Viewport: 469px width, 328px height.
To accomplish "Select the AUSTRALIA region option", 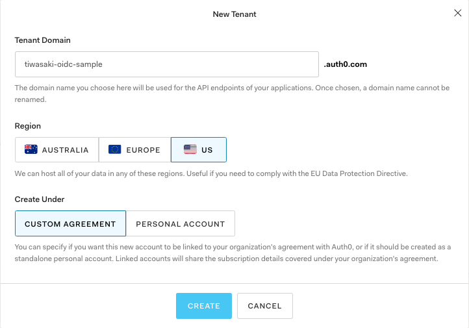I will 57,149.
